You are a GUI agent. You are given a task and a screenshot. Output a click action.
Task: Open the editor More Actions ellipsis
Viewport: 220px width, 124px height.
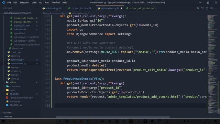point(216,8)
